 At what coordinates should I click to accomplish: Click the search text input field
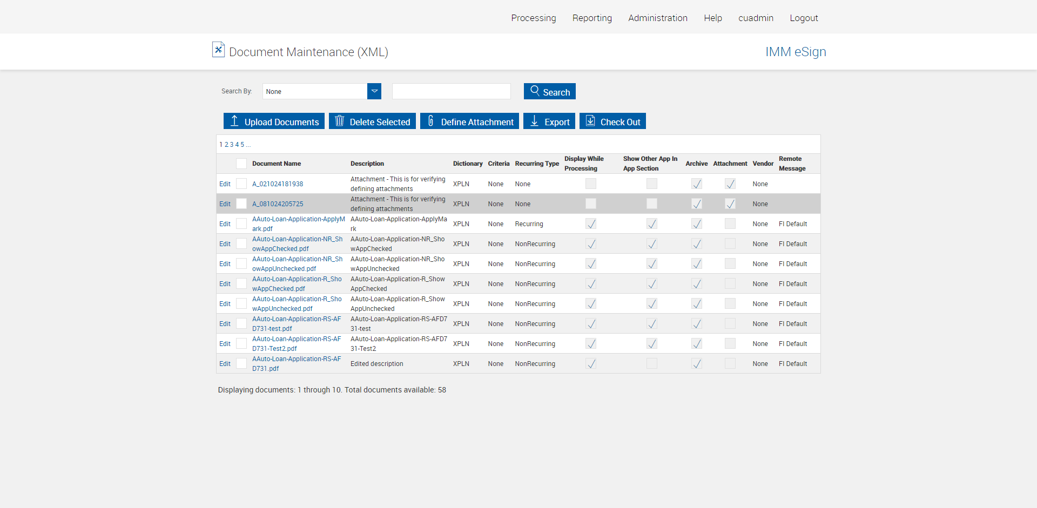[x=451, y=91]
